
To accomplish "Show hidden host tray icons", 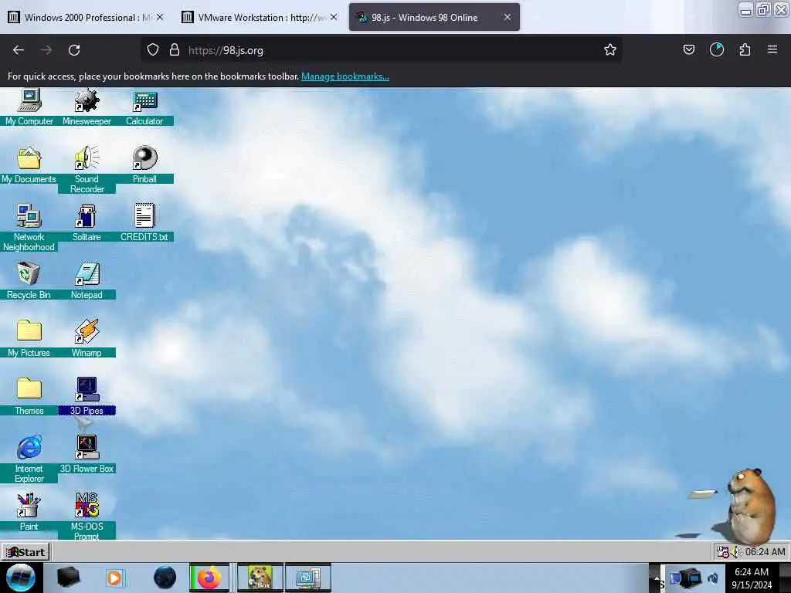I will (657, 578).
